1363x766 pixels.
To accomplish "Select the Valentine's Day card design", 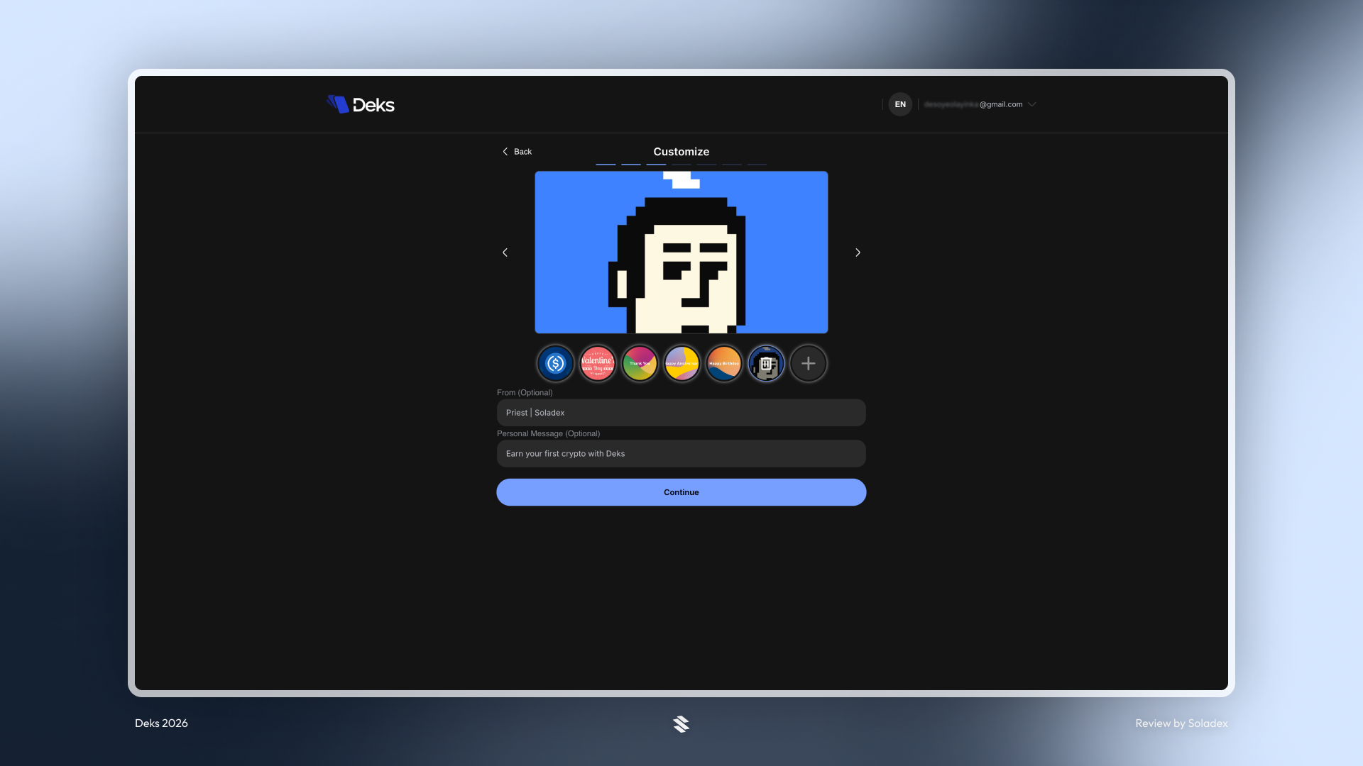I will pos(598,363).
